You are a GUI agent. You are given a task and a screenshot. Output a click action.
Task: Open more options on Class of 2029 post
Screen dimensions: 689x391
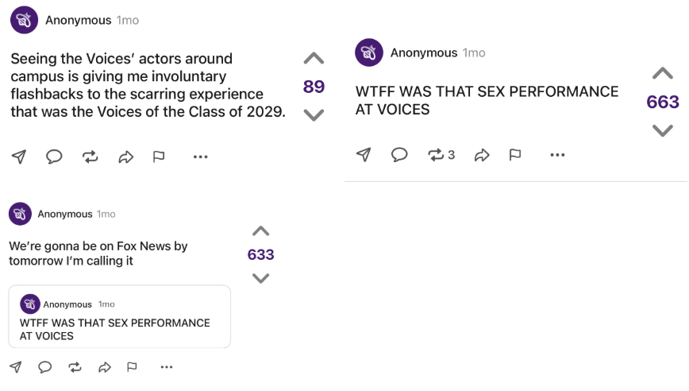[x=201, y=157]
